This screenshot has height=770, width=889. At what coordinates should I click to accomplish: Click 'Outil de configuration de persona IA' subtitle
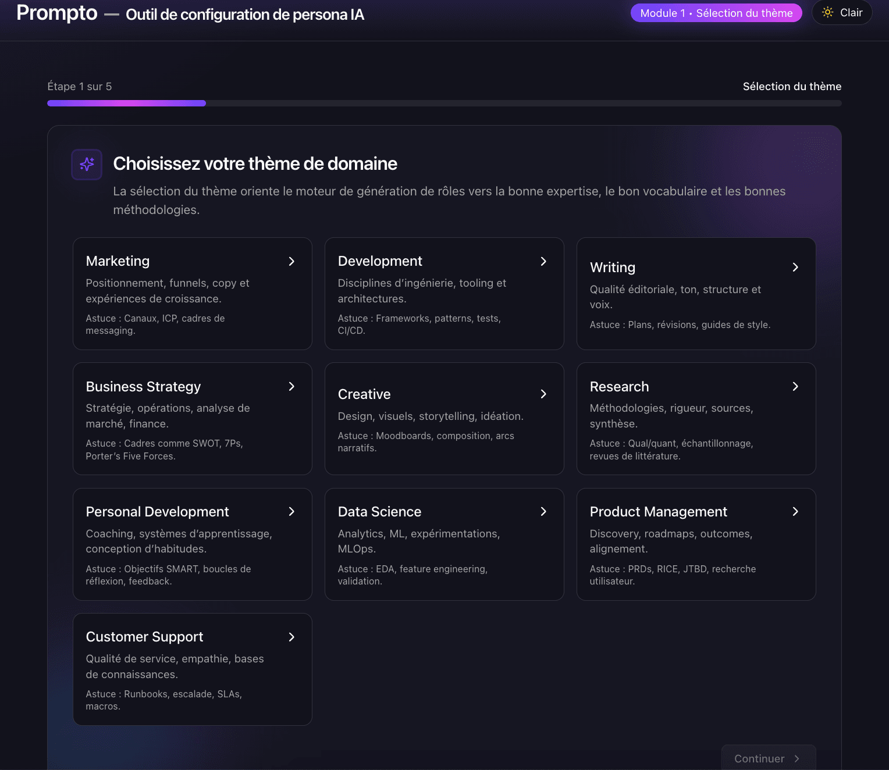point(245,15)
